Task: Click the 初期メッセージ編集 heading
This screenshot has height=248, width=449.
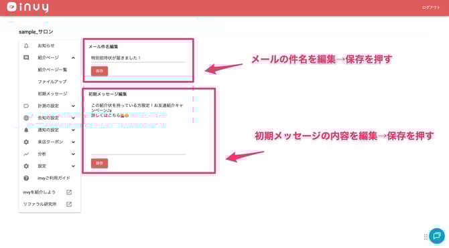Action: [107, 94]
